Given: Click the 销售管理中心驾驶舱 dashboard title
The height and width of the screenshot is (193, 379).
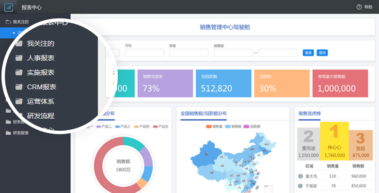Looking at the screenshot, I should (x=225, y=27).
